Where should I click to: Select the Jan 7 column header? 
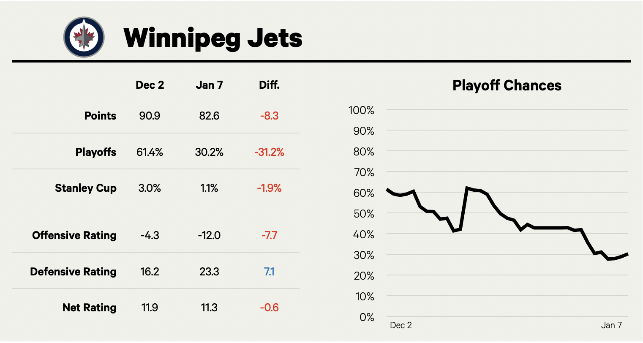[209, 85]
